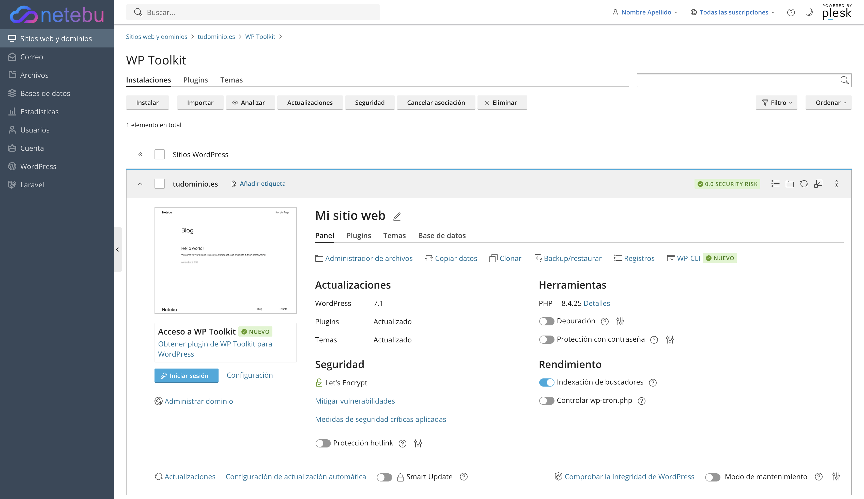Open Nombre Apellido user dropdown
864x499 pixels.
(645, 12)
